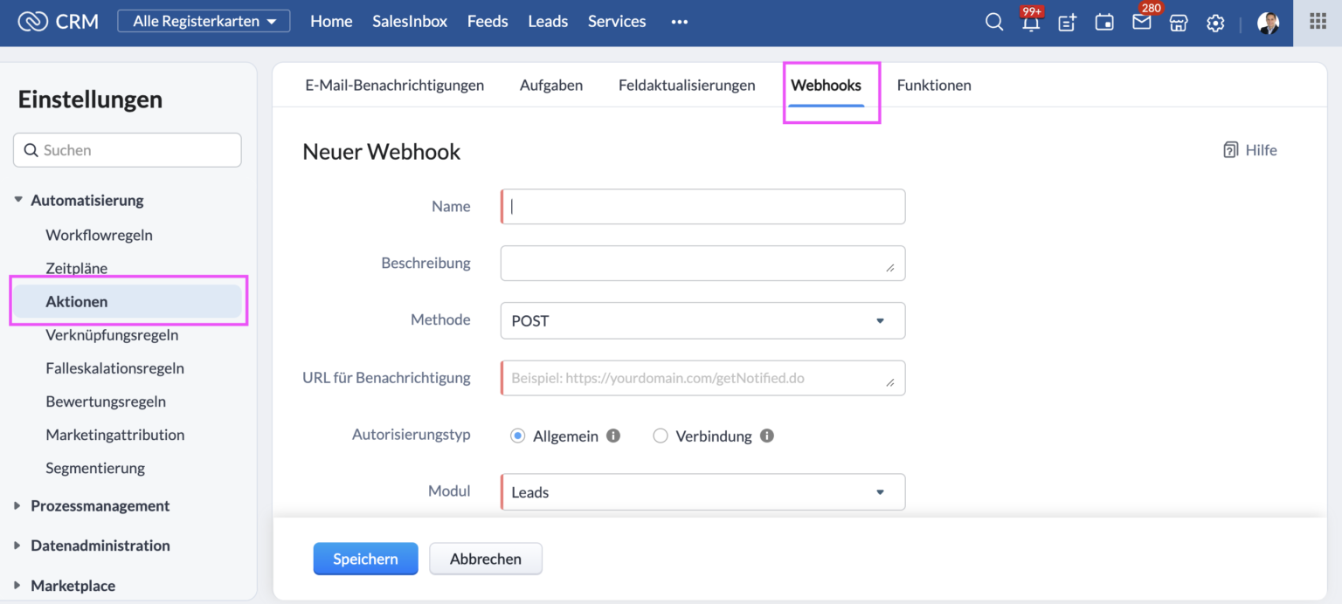Open the notifications bell with 99+ badge
This screenshot has height=604, width=1342.
[x=1031, y=24]
